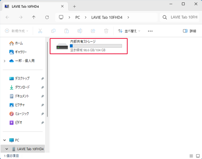Expand chevron between monitor icon and PC
The image size is (202, 159).
pos(69,17)
